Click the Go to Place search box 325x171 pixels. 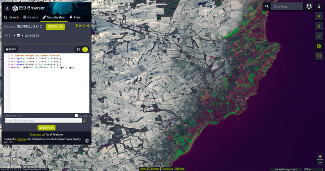pyautogui.click(x=287, y=7)
